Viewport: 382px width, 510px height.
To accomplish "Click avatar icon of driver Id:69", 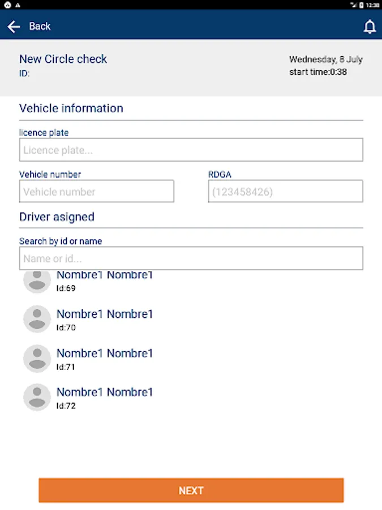I will [37, 280].
